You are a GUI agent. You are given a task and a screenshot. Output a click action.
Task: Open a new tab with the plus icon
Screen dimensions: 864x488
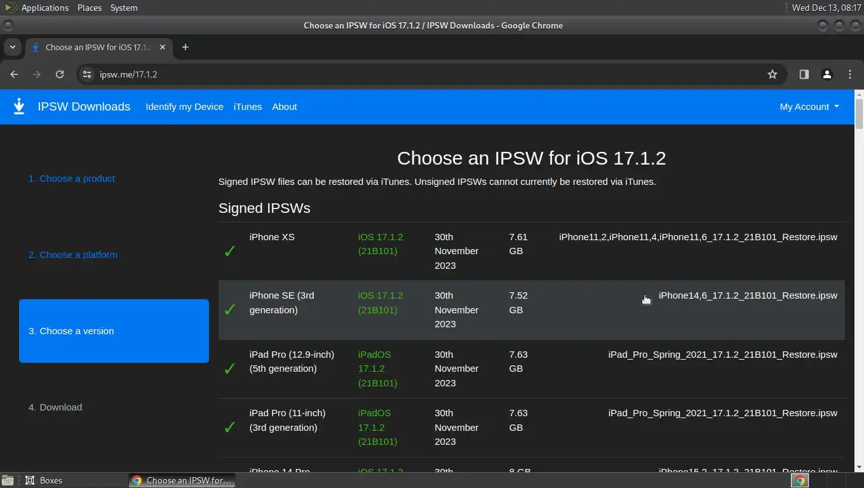186,47
